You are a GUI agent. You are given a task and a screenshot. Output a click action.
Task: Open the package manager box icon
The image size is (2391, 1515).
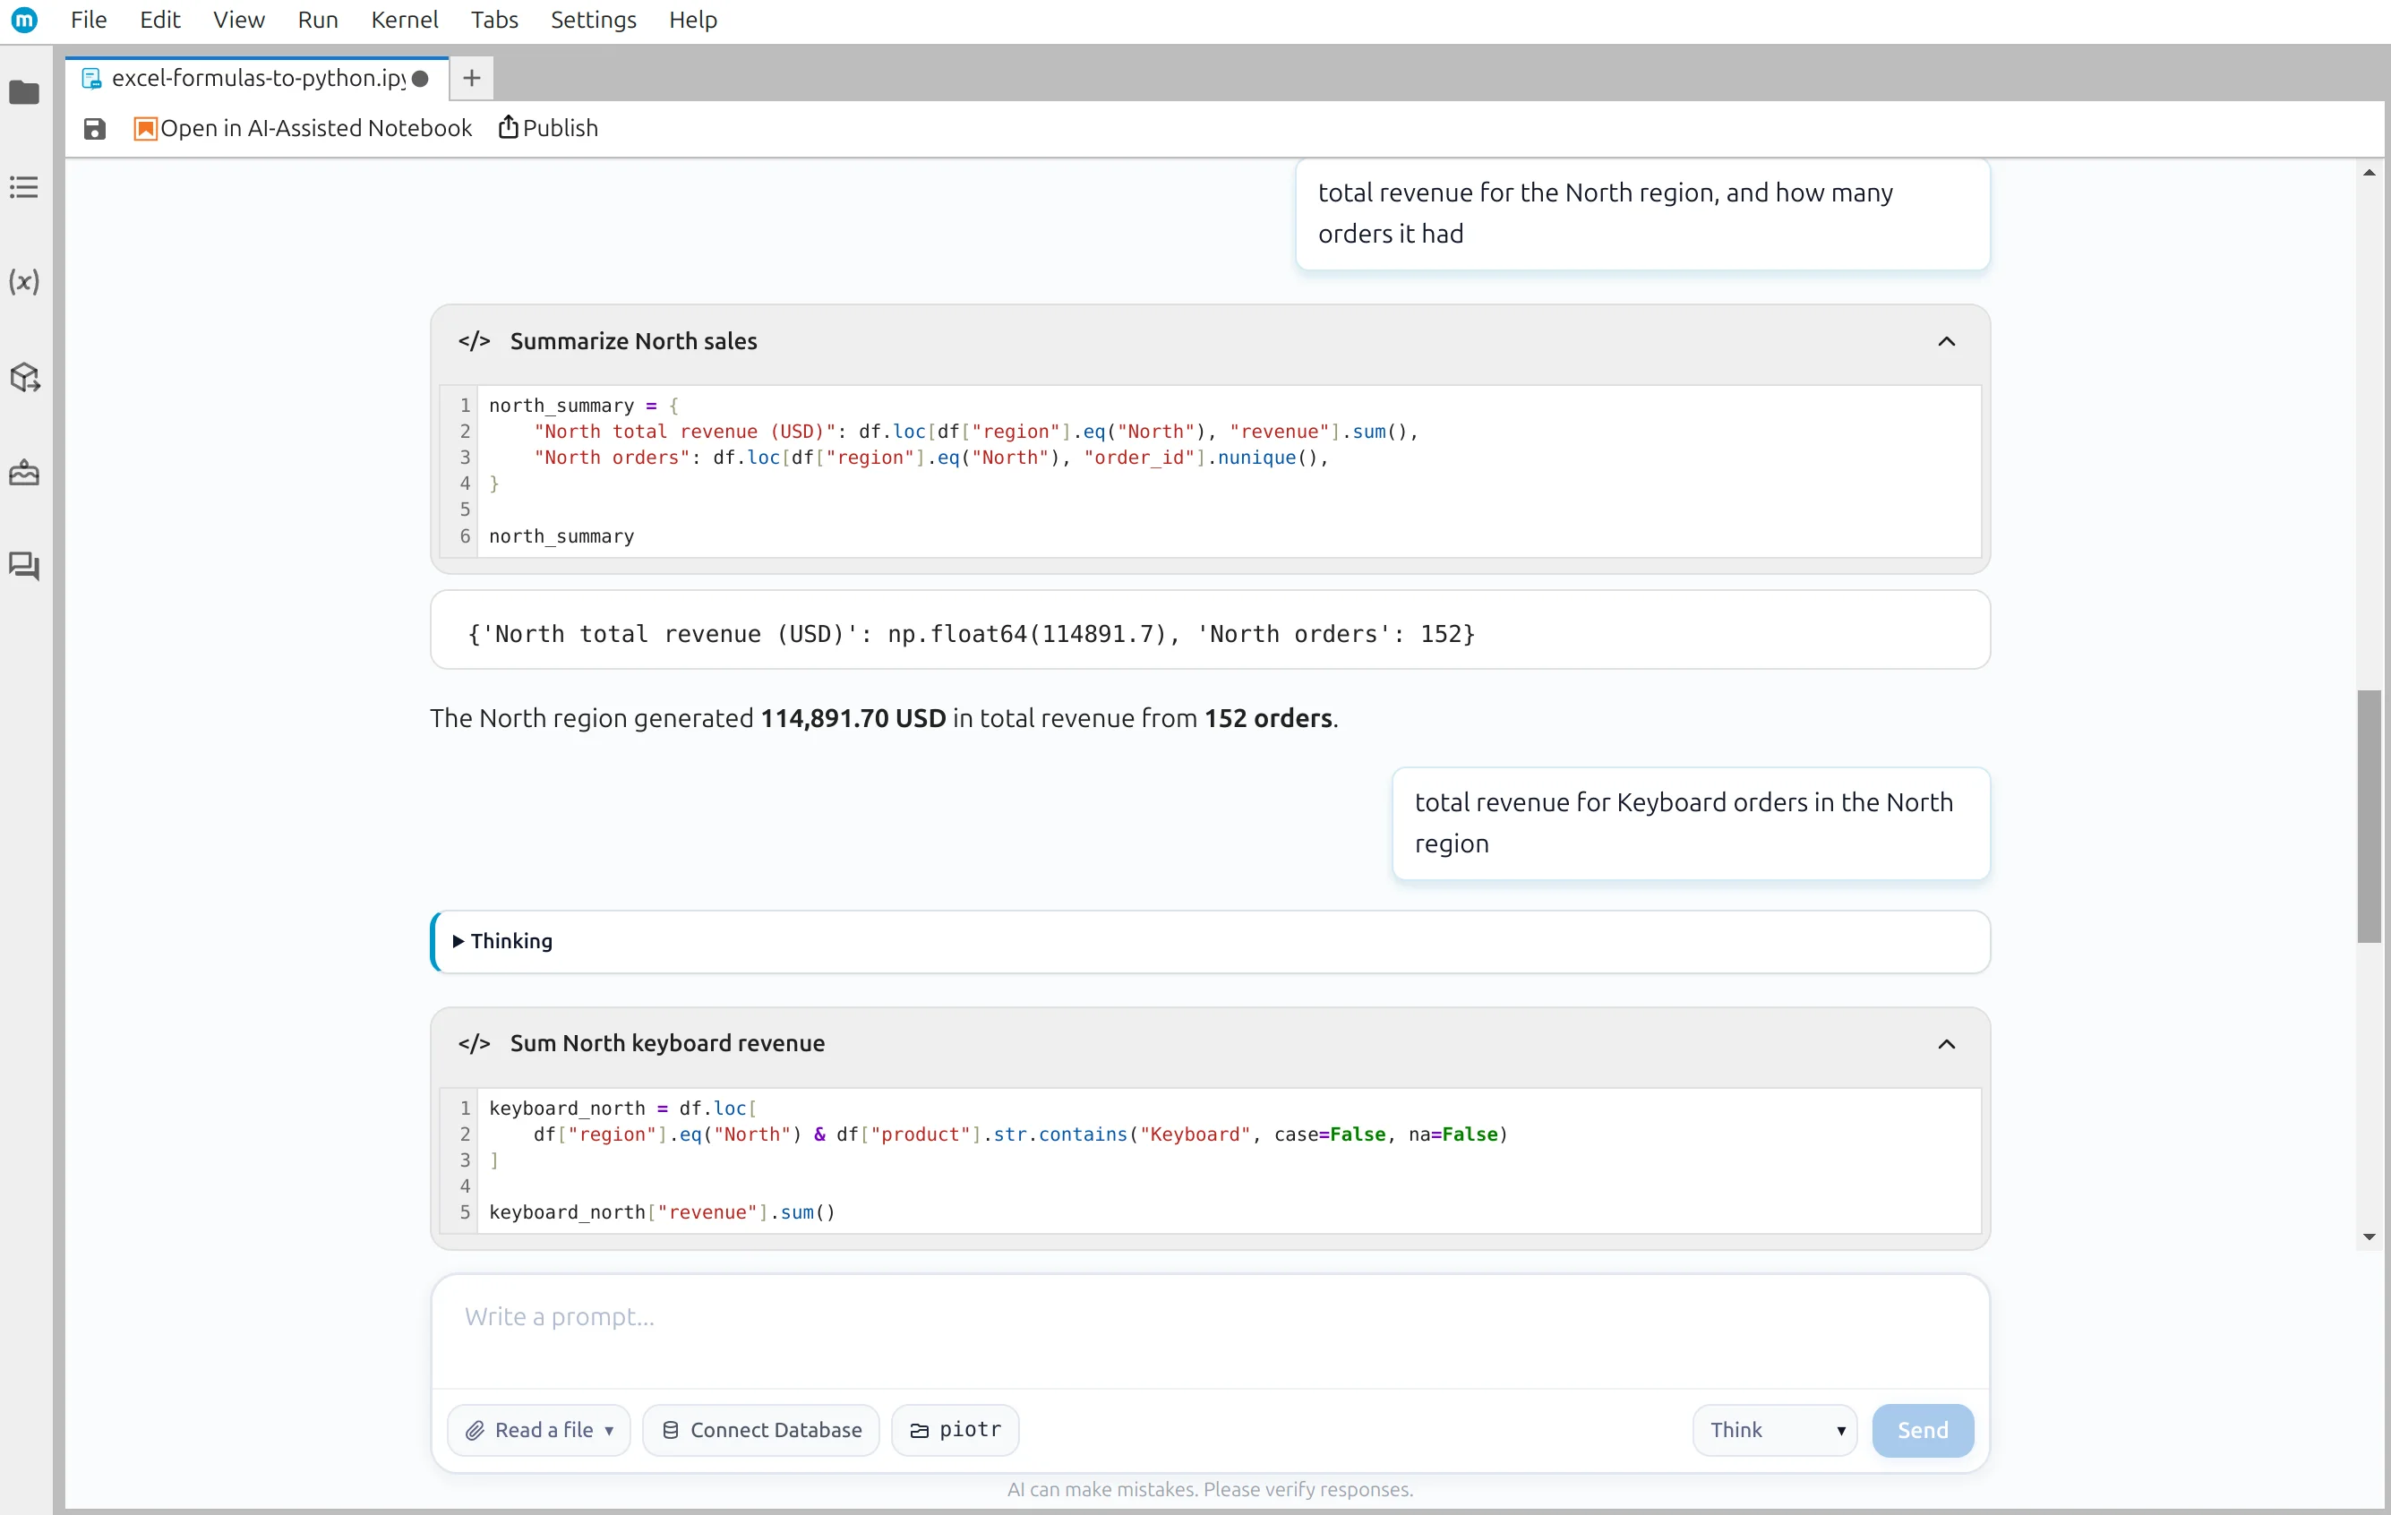(25, 377)
